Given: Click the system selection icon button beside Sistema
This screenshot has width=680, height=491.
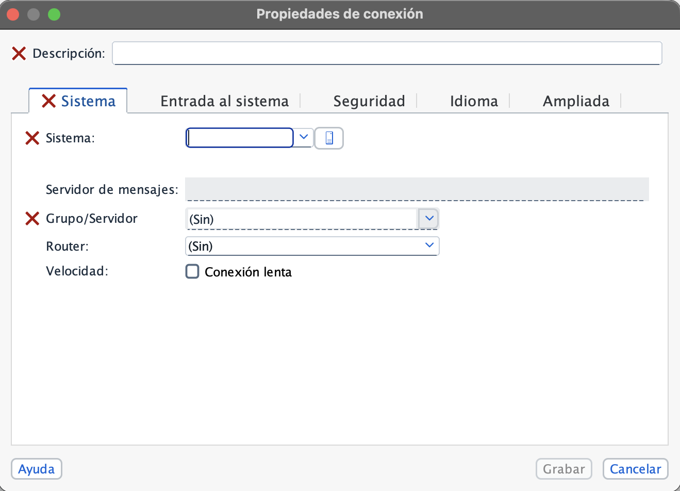Looking at the screenshot, I should tap(329, 138).
